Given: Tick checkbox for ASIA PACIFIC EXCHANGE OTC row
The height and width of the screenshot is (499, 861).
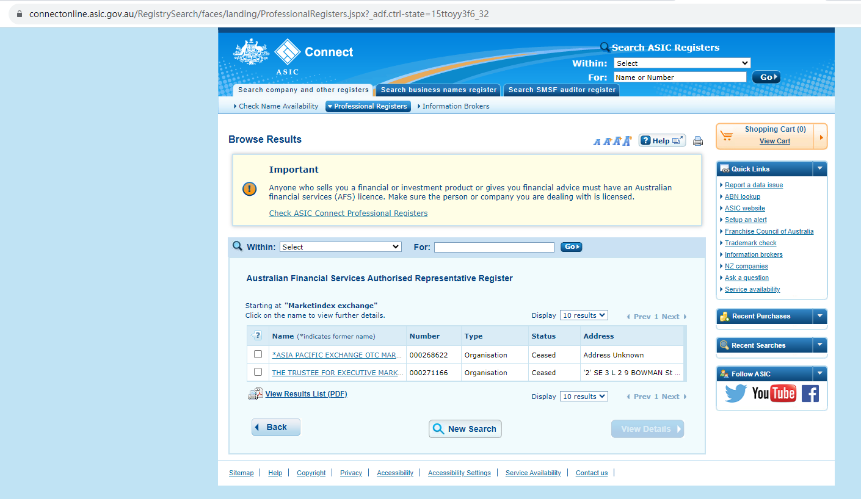Looking at the screenshot, I should (x=258, y=354).
